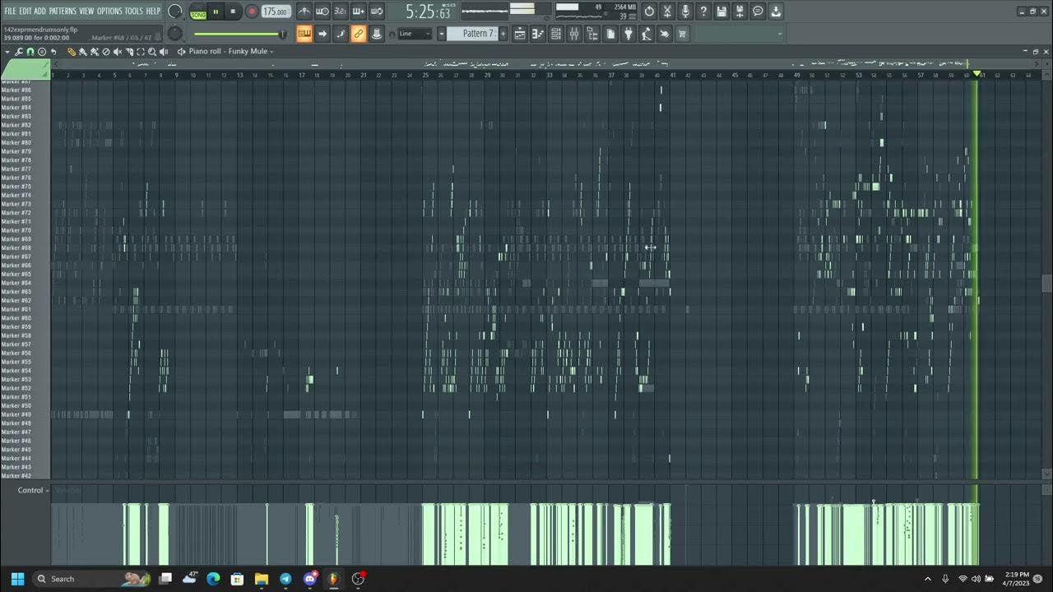Toggle blend recording overdub
The image size is (1053, 592).
[358, 12]
